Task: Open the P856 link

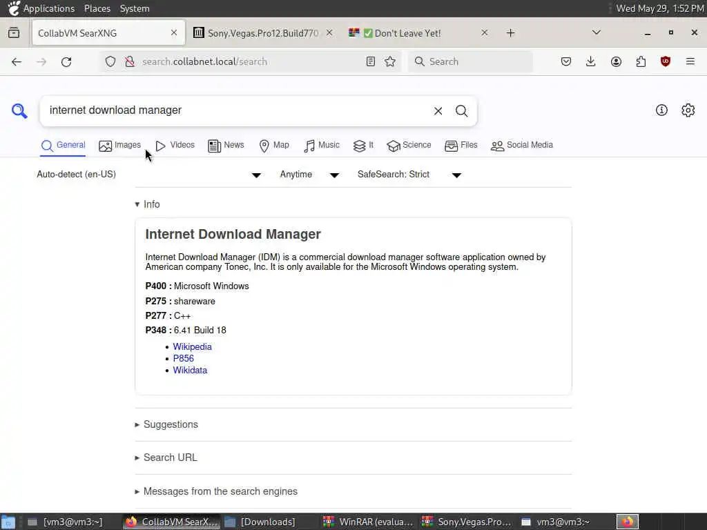Action: (183, 358)
